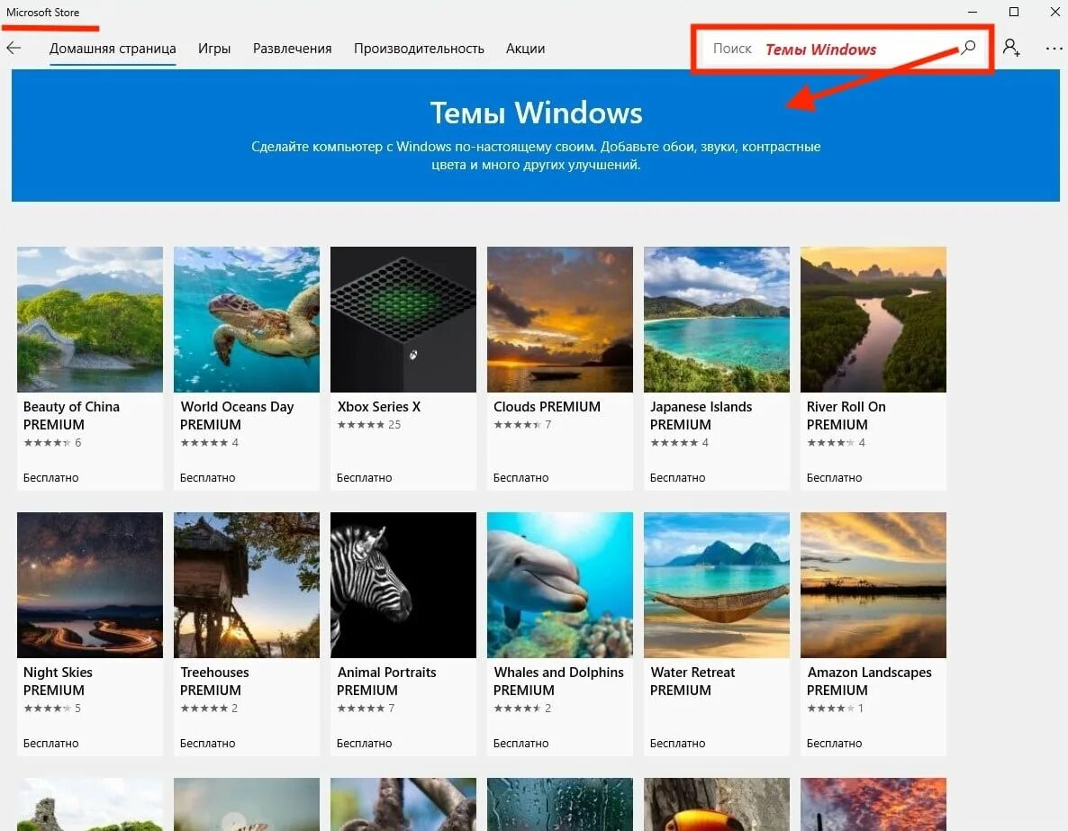Open World Oceans Day turtle thumbnail

[247, 320]
